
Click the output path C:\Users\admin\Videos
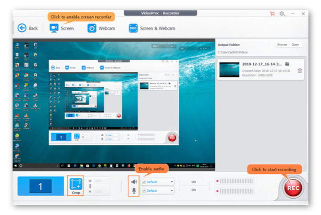[233, 52]
